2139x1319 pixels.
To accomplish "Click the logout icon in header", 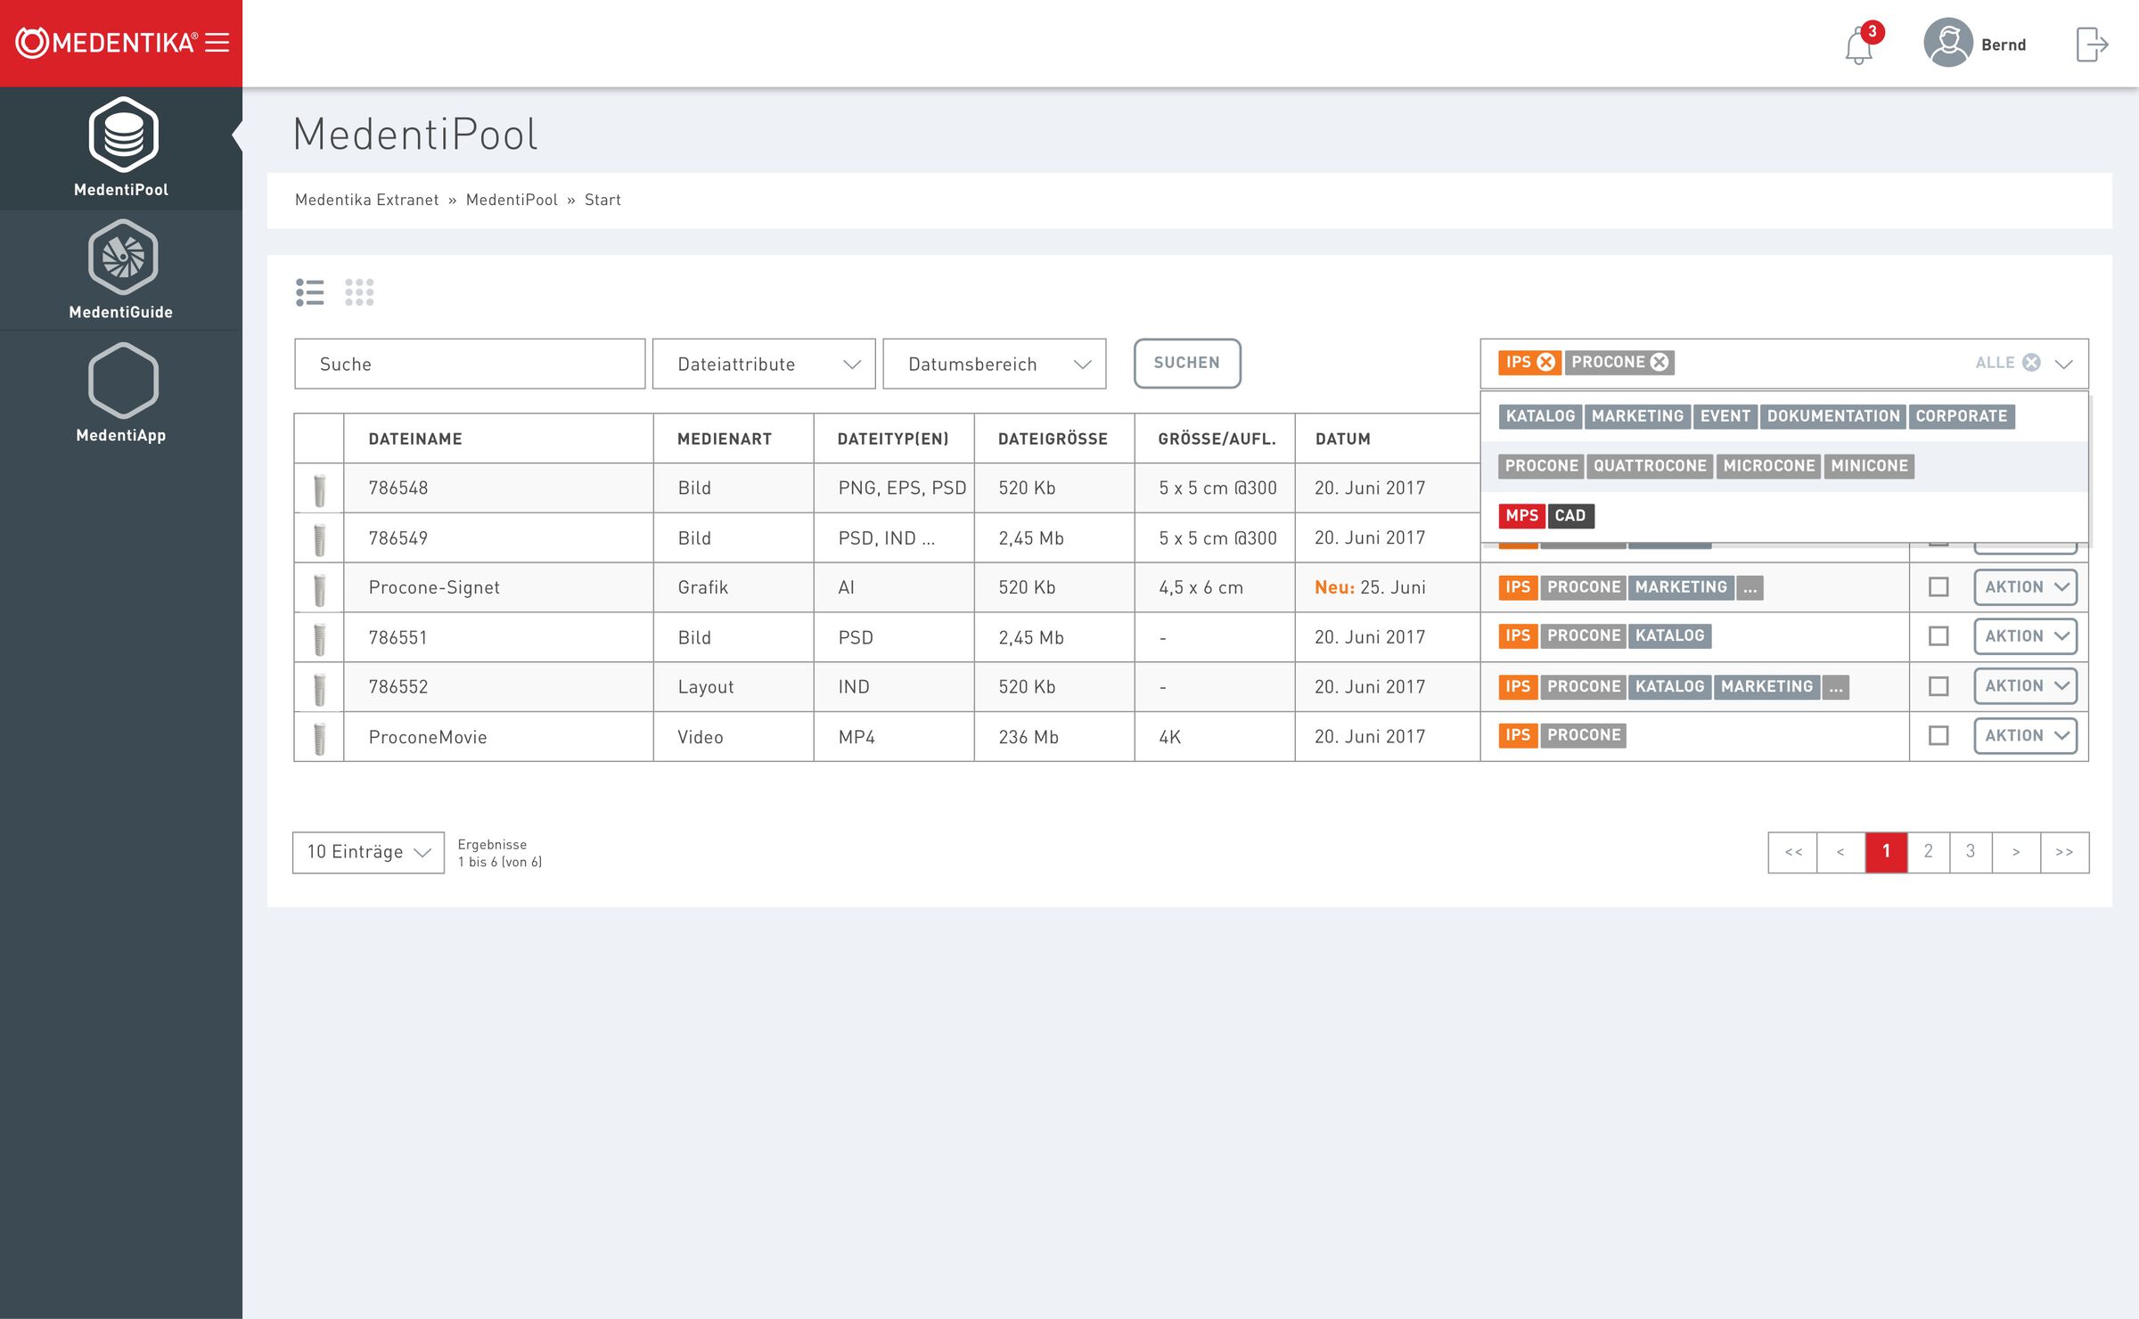I will (x=2091, y=45).
